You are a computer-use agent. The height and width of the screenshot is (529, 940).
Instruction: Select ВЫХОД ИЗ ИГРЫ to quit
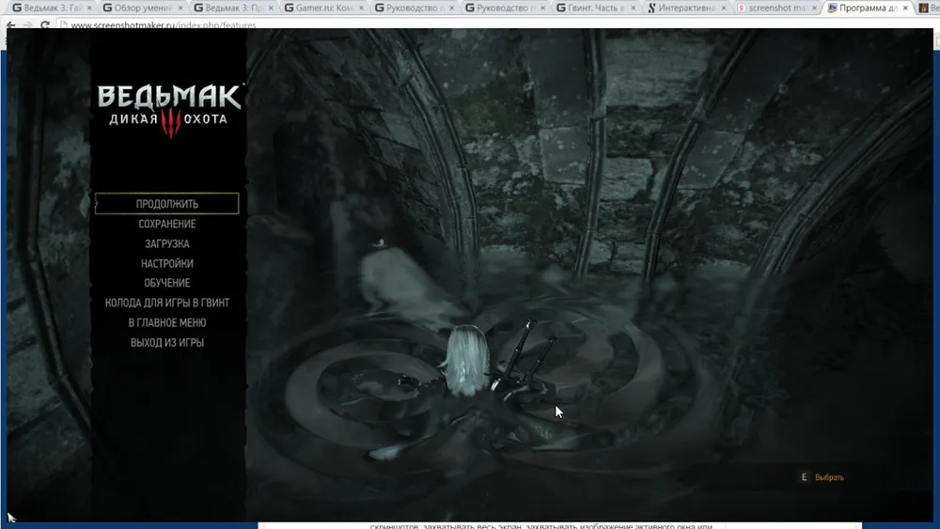click(x=166, y=343)
